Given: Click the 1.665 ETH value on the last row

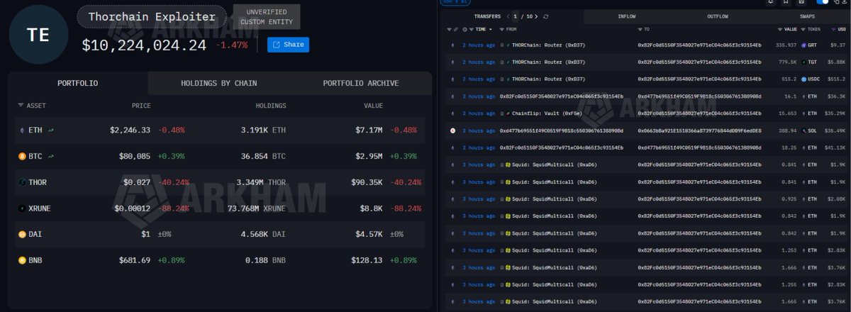Looking at the screenshot, I should (789, 301).
